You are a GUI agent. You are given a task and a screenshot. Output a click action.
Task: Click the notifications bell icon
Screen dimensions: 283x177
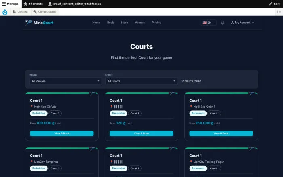(222, 23)
